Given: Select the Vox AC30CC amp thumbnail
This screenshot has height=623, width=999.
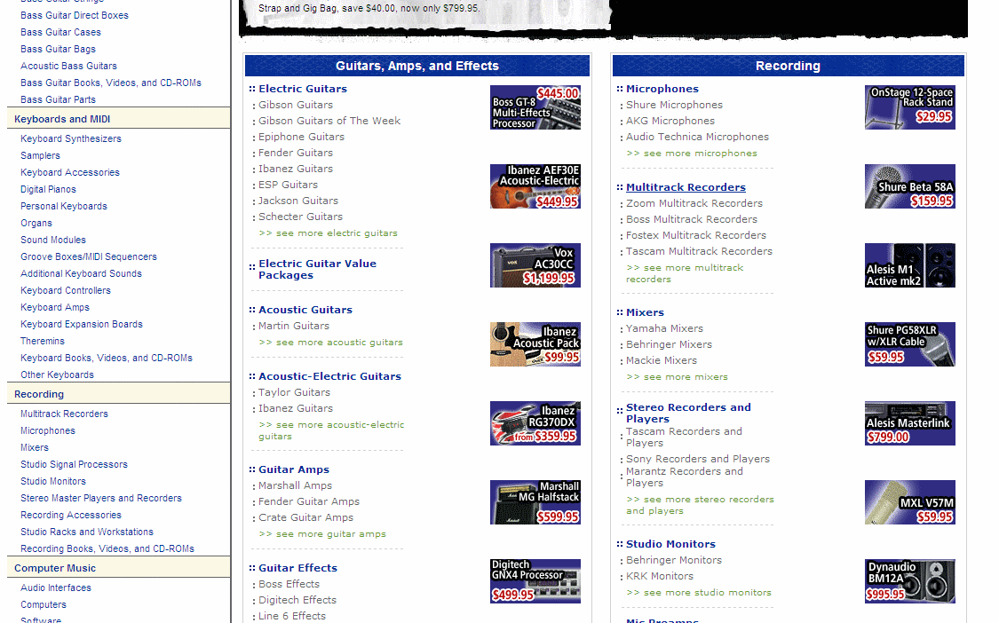Looking at the screenshot, I should pyautogui.click(x=535, y=265).
